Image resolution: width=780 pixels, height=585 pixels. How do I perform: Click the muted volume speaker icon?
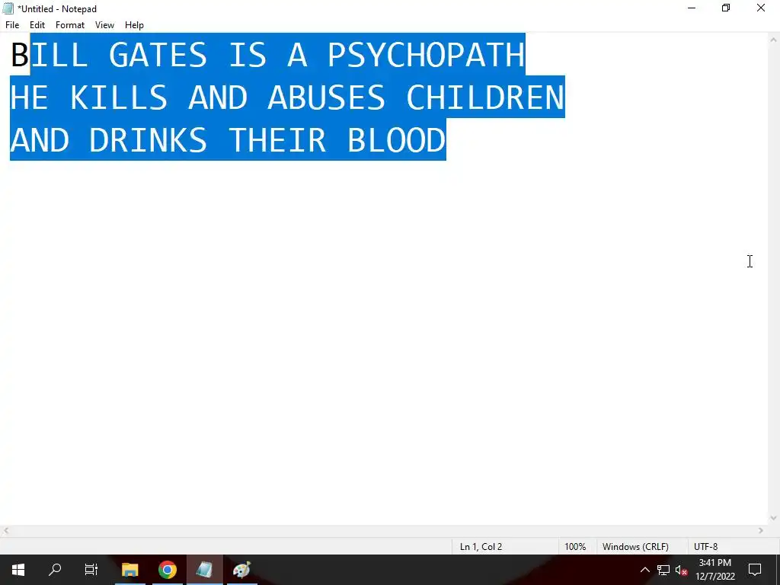tap(682, 570)
